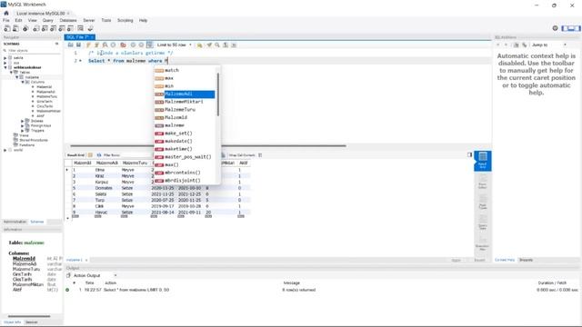The image size is (582, 327).
Task: Toggle stop-on-error red icon in editor toolbar
Action: click(x=123, y=45)
